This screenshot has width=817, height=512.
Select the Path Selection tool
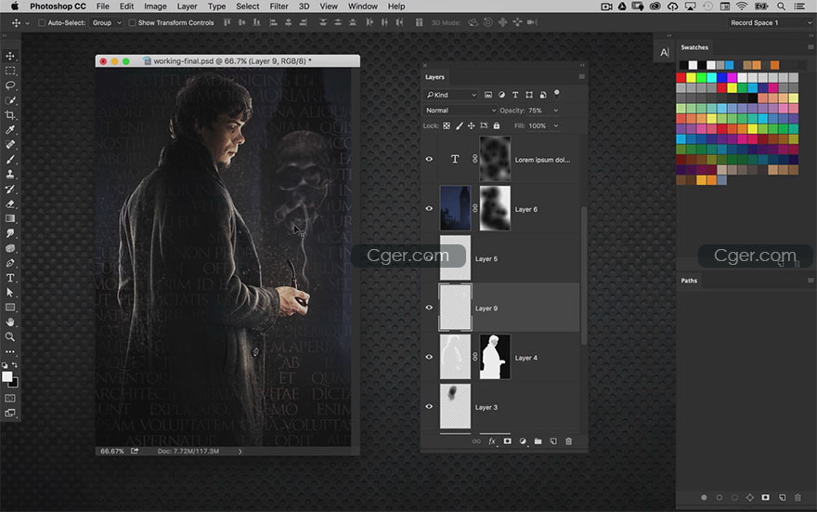[10, 293]
